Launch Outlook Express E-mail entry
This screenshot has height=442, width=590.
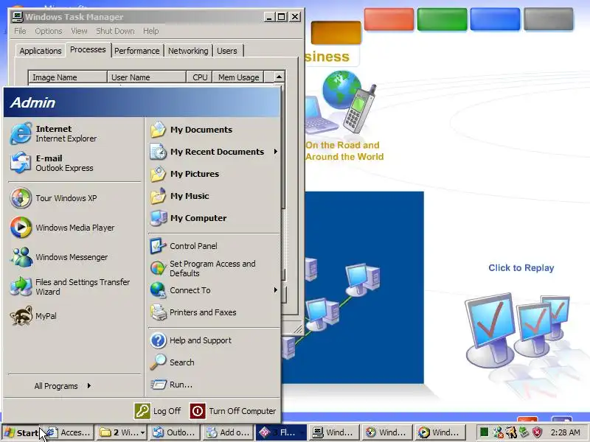point(74,163)
